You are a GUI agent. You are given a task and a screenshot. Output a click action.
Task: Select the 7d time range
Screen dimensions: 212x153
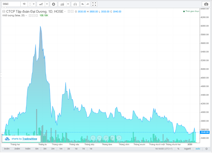pyautogui.click(x=83, y=149)
